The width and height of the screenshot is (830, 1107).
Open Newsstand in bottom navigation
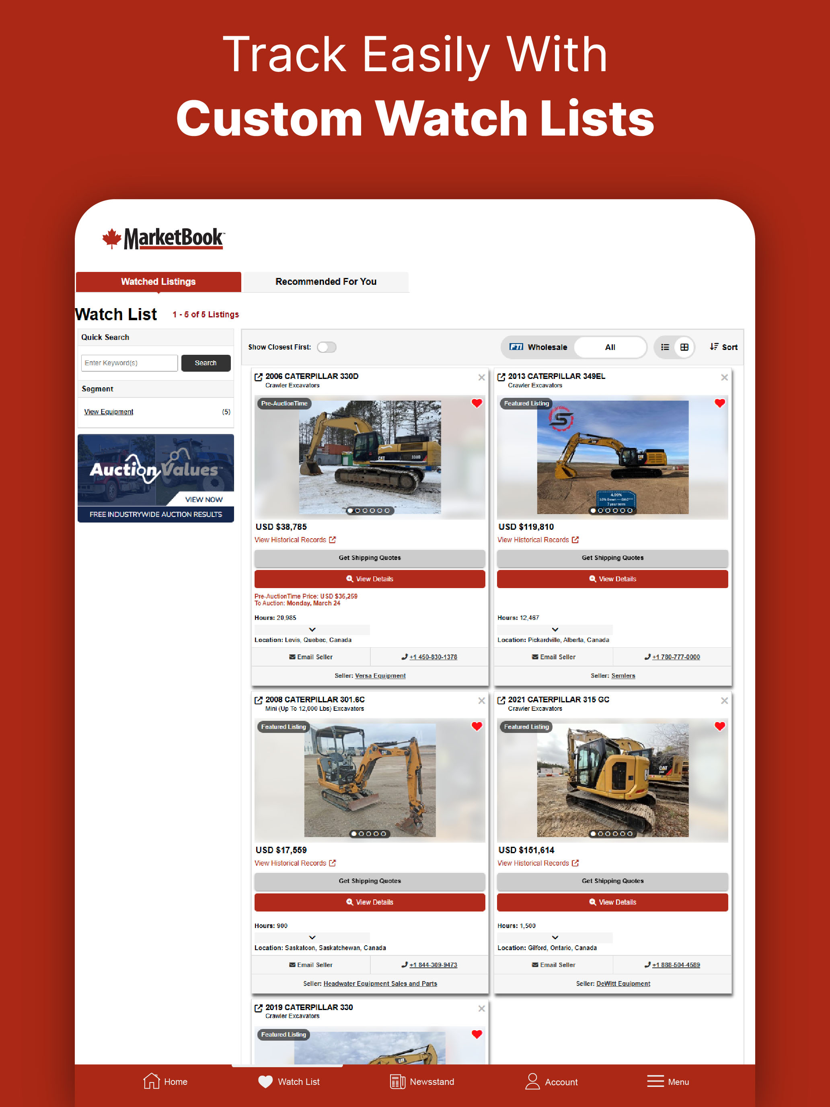422,1082
